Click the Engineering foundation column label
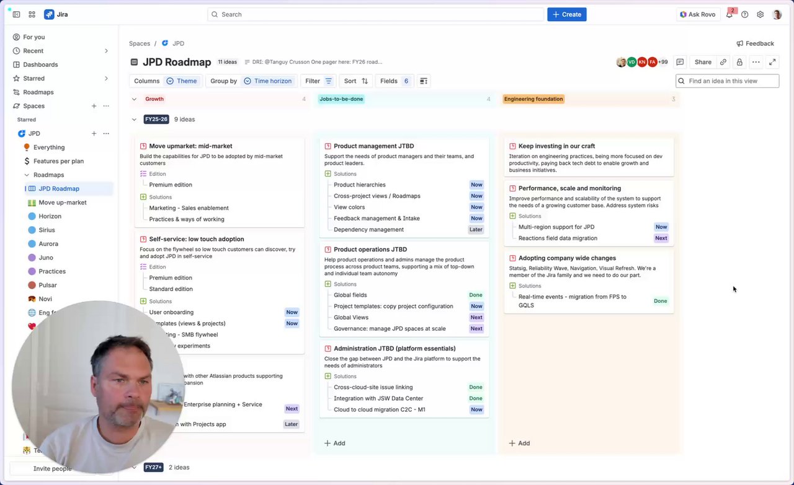794x485 pixels. (533, 99)
